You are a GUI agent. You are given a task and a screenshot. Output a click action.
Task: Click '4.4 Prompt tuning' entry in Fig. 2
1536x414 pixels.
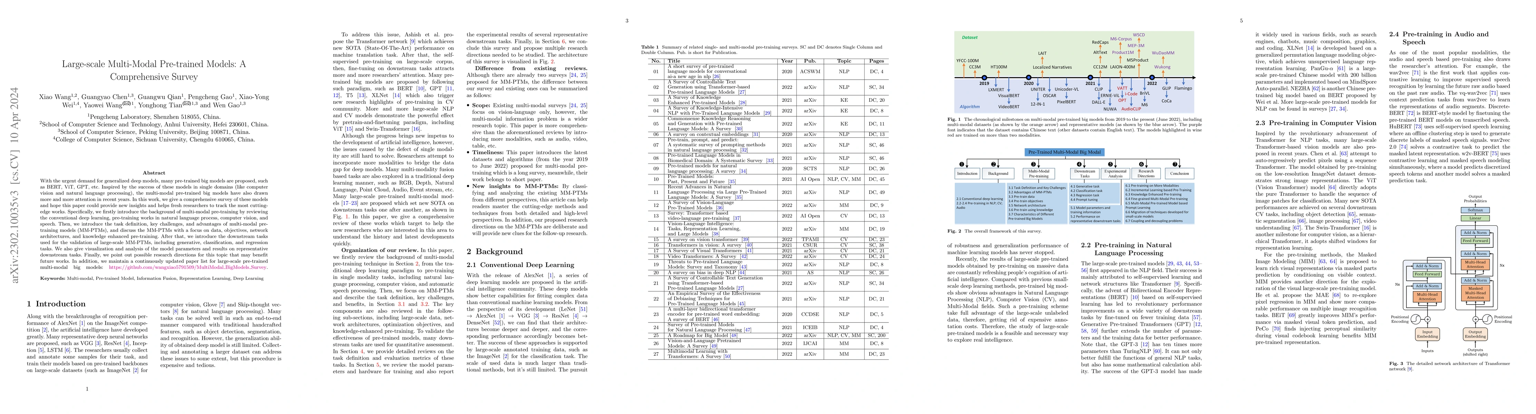(1084, 199)
